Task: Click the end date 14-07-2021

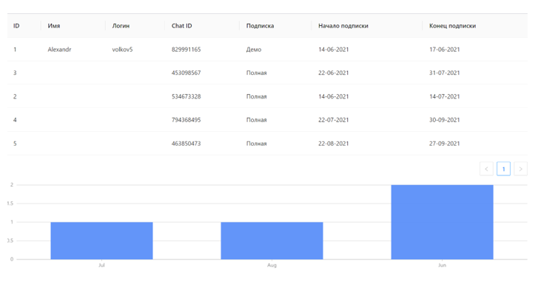Action: point(445,97)
